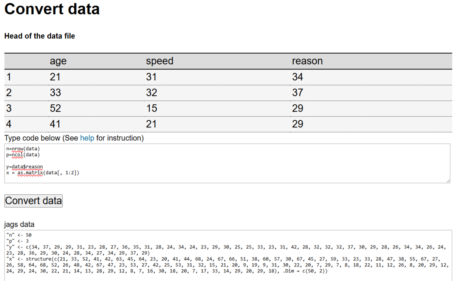Select the age column header
The width and height of the screenshot is (456, 281).
[58, 61]
